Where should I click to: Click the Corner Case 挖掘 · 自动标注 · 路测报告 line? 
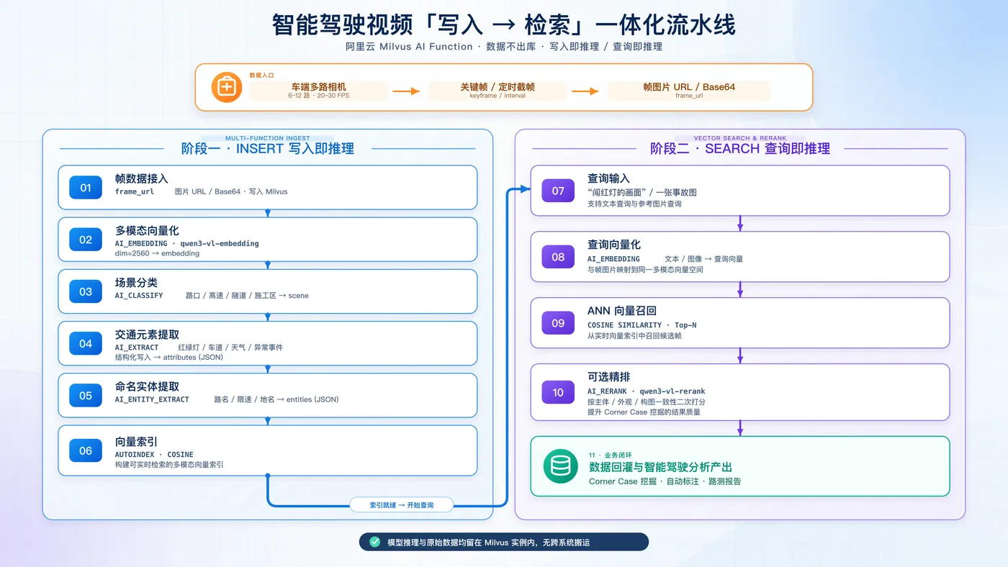pos(665,481)
